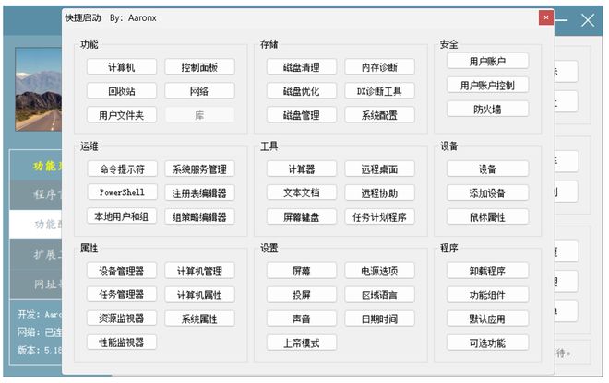Open 计算器 in the 工具 group

tap(302, 169)
